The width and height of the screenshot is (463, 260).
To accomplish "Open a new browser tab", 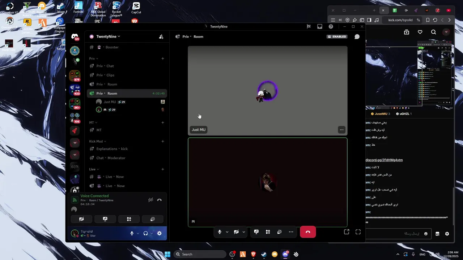I will click(x=374, y=10).
